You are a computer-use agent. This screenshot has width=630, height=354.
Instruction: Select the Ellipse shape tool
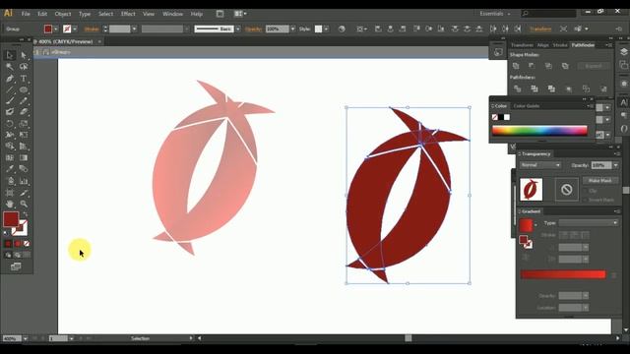pos(24,89)
